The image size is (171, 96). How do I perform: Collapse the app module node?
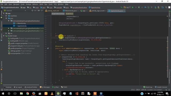(4, 13)
